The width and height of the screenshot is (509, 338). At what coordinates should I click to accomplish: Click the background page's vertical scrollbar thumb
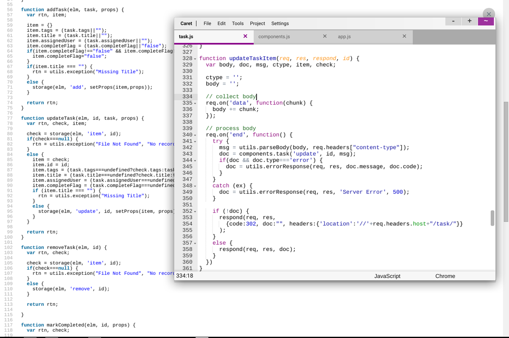pos(506,161)
